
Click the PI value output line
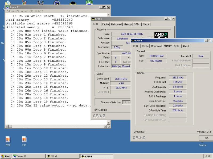(51, 105)
